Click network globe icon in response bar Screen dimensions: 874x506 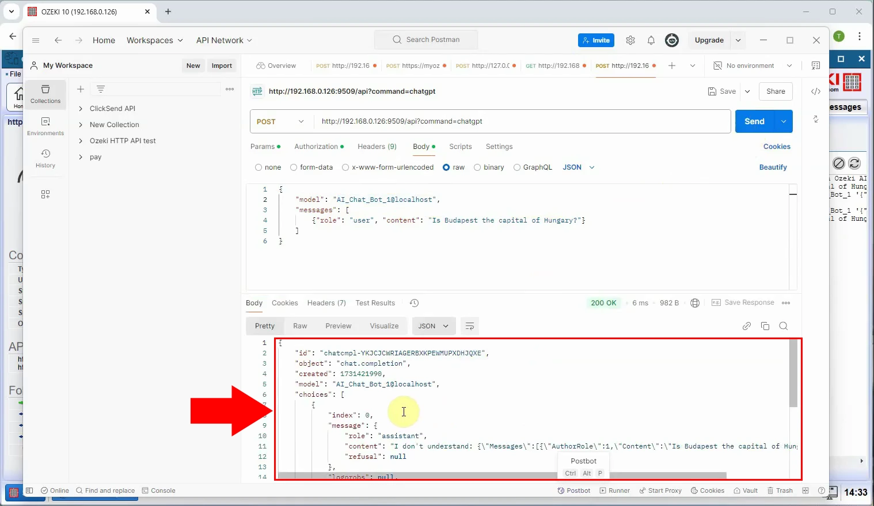pyautogui.click(x=695, y=303)
